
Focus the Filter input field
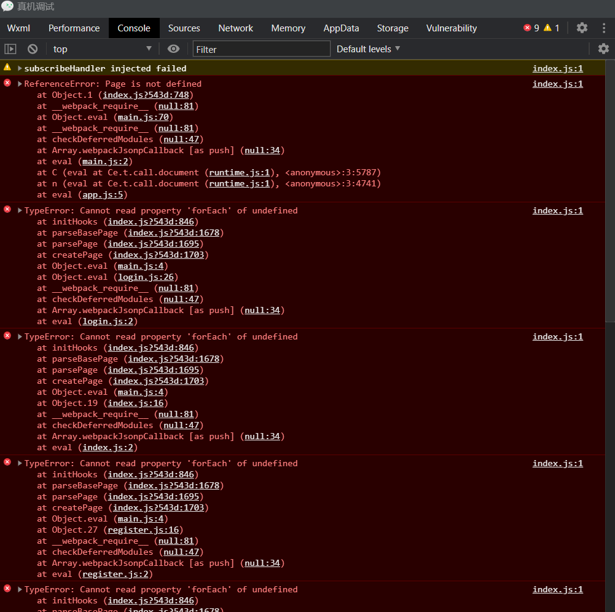[262, 49]
